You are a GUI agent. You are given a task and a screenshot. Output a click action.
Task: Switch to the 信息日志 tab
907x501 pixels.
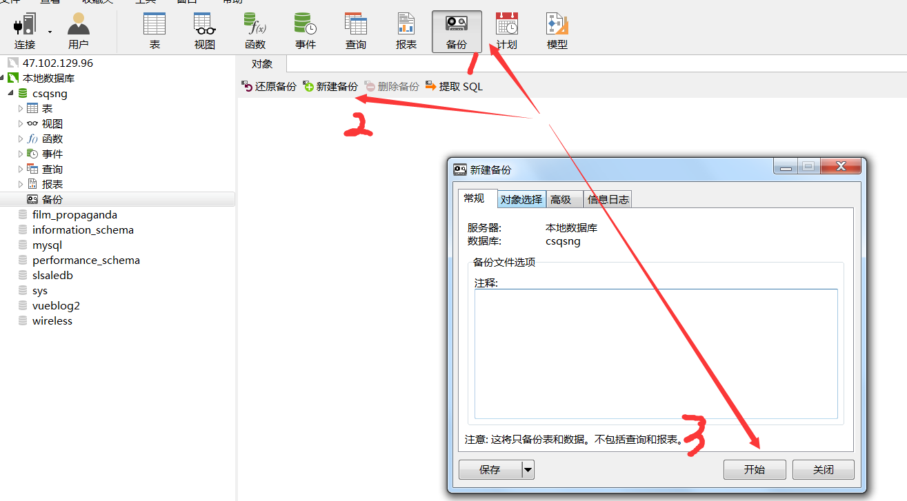(x=608, y=199)
